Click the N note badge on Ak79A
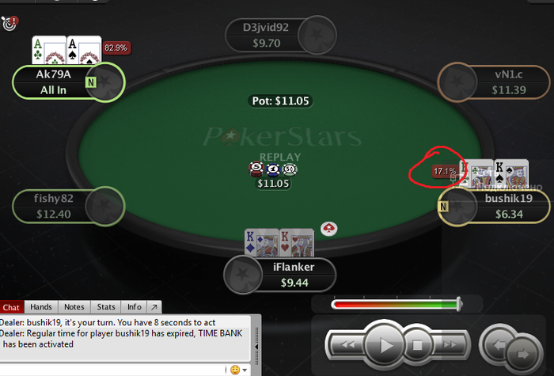 coord(91,82)
